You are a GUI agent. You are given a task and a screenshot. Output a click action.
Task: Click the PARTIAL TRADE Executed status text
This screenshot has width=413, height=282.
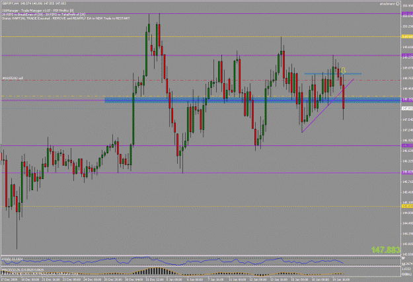pyautogui.click(x=66, y=18)
